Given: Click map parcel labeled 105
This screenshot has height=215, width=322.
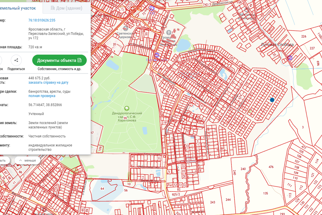Looking at the screenshot, I should [x=301, y=152].
